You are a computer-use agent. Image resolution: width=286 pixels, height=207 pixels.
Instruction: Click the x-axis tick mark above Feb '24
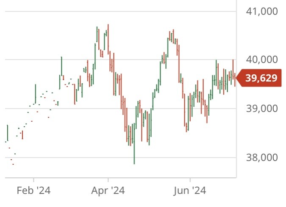point(34,180)
